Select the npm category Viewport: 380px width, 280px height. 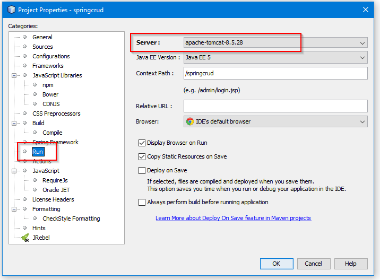(x=48, y=85)
